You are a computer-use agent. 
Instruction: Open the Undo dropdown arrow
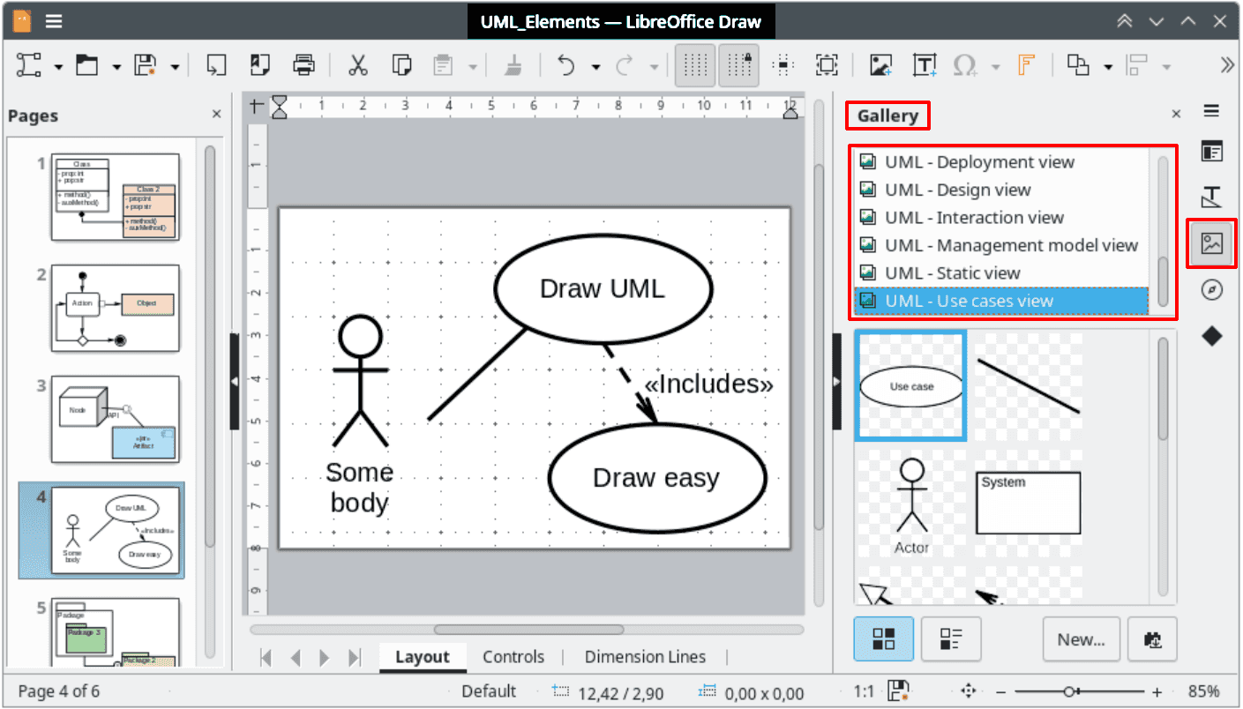coord(597,64)
